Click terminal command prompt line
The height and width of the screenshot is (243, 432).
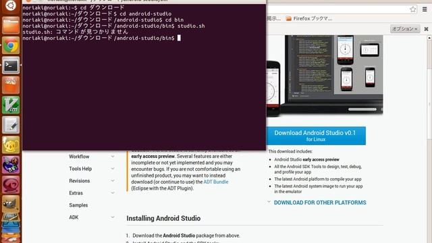tap(102, 38)
